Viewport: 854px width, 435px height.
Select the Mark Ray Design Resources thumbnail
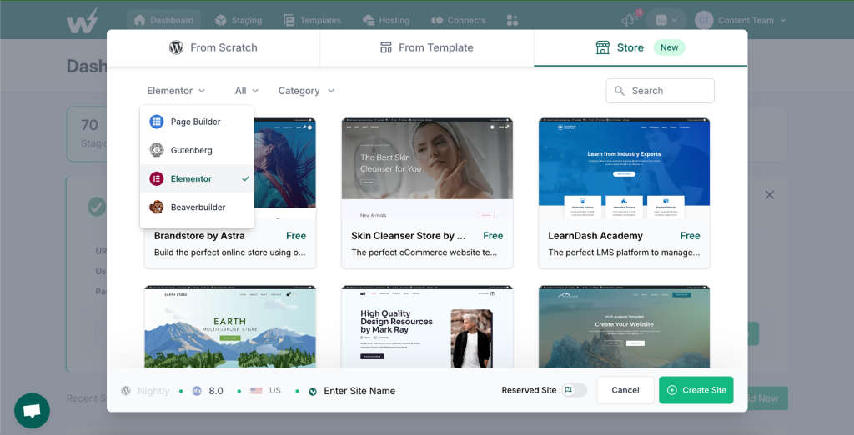[x=427, y=327]
